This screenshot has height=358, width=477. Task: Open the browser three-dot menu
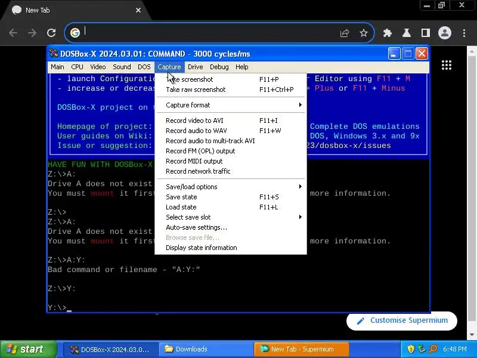click(x=464, y=33)
